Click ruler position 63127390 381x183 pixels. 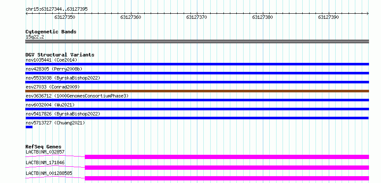pos(328,17)
